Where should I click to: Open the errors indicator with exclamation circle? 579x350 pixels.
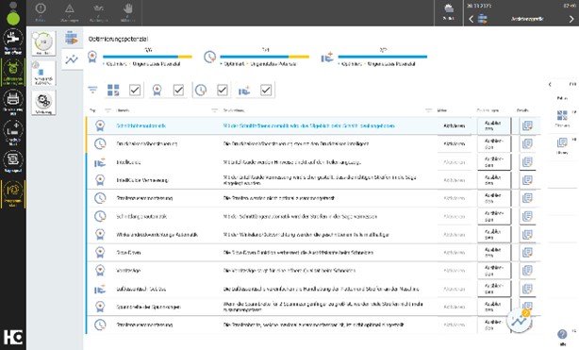(x=41, y=8)
